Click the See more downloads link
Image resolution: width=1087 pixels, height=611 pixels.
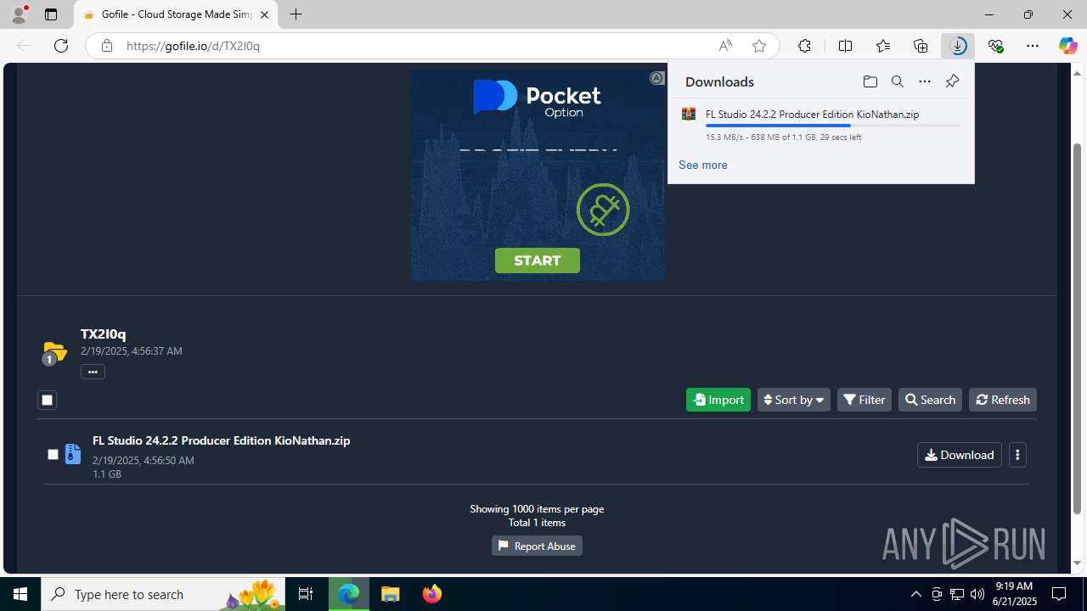tap(703, 165)
